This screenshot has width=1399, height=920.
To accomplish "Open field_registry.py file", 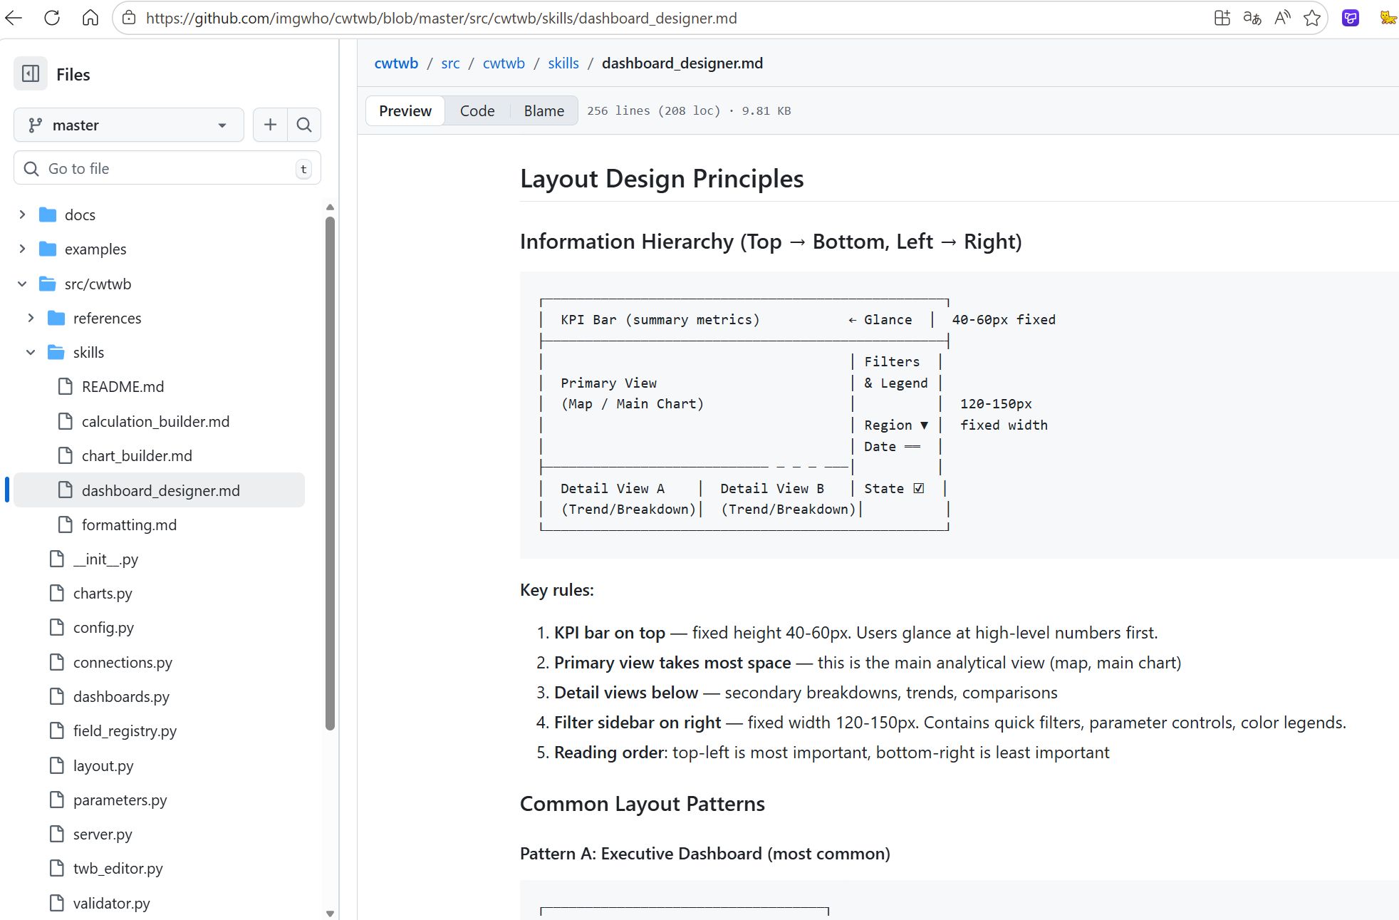I will click(x=125, y=731).
